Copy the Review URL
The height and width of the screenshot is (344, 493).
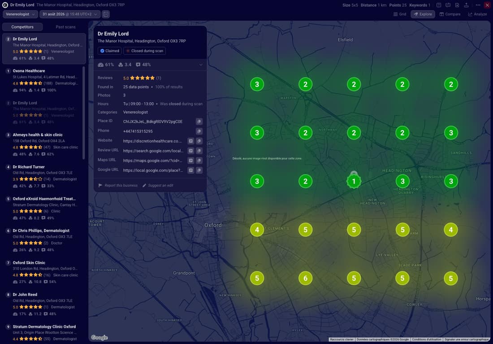199,151
